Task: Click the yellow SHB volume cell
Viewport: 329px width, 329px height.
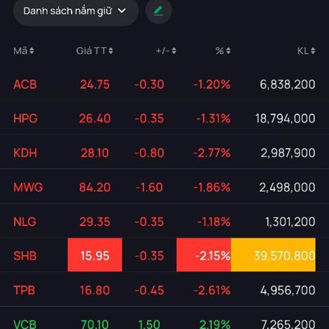Action: (273, 255)
